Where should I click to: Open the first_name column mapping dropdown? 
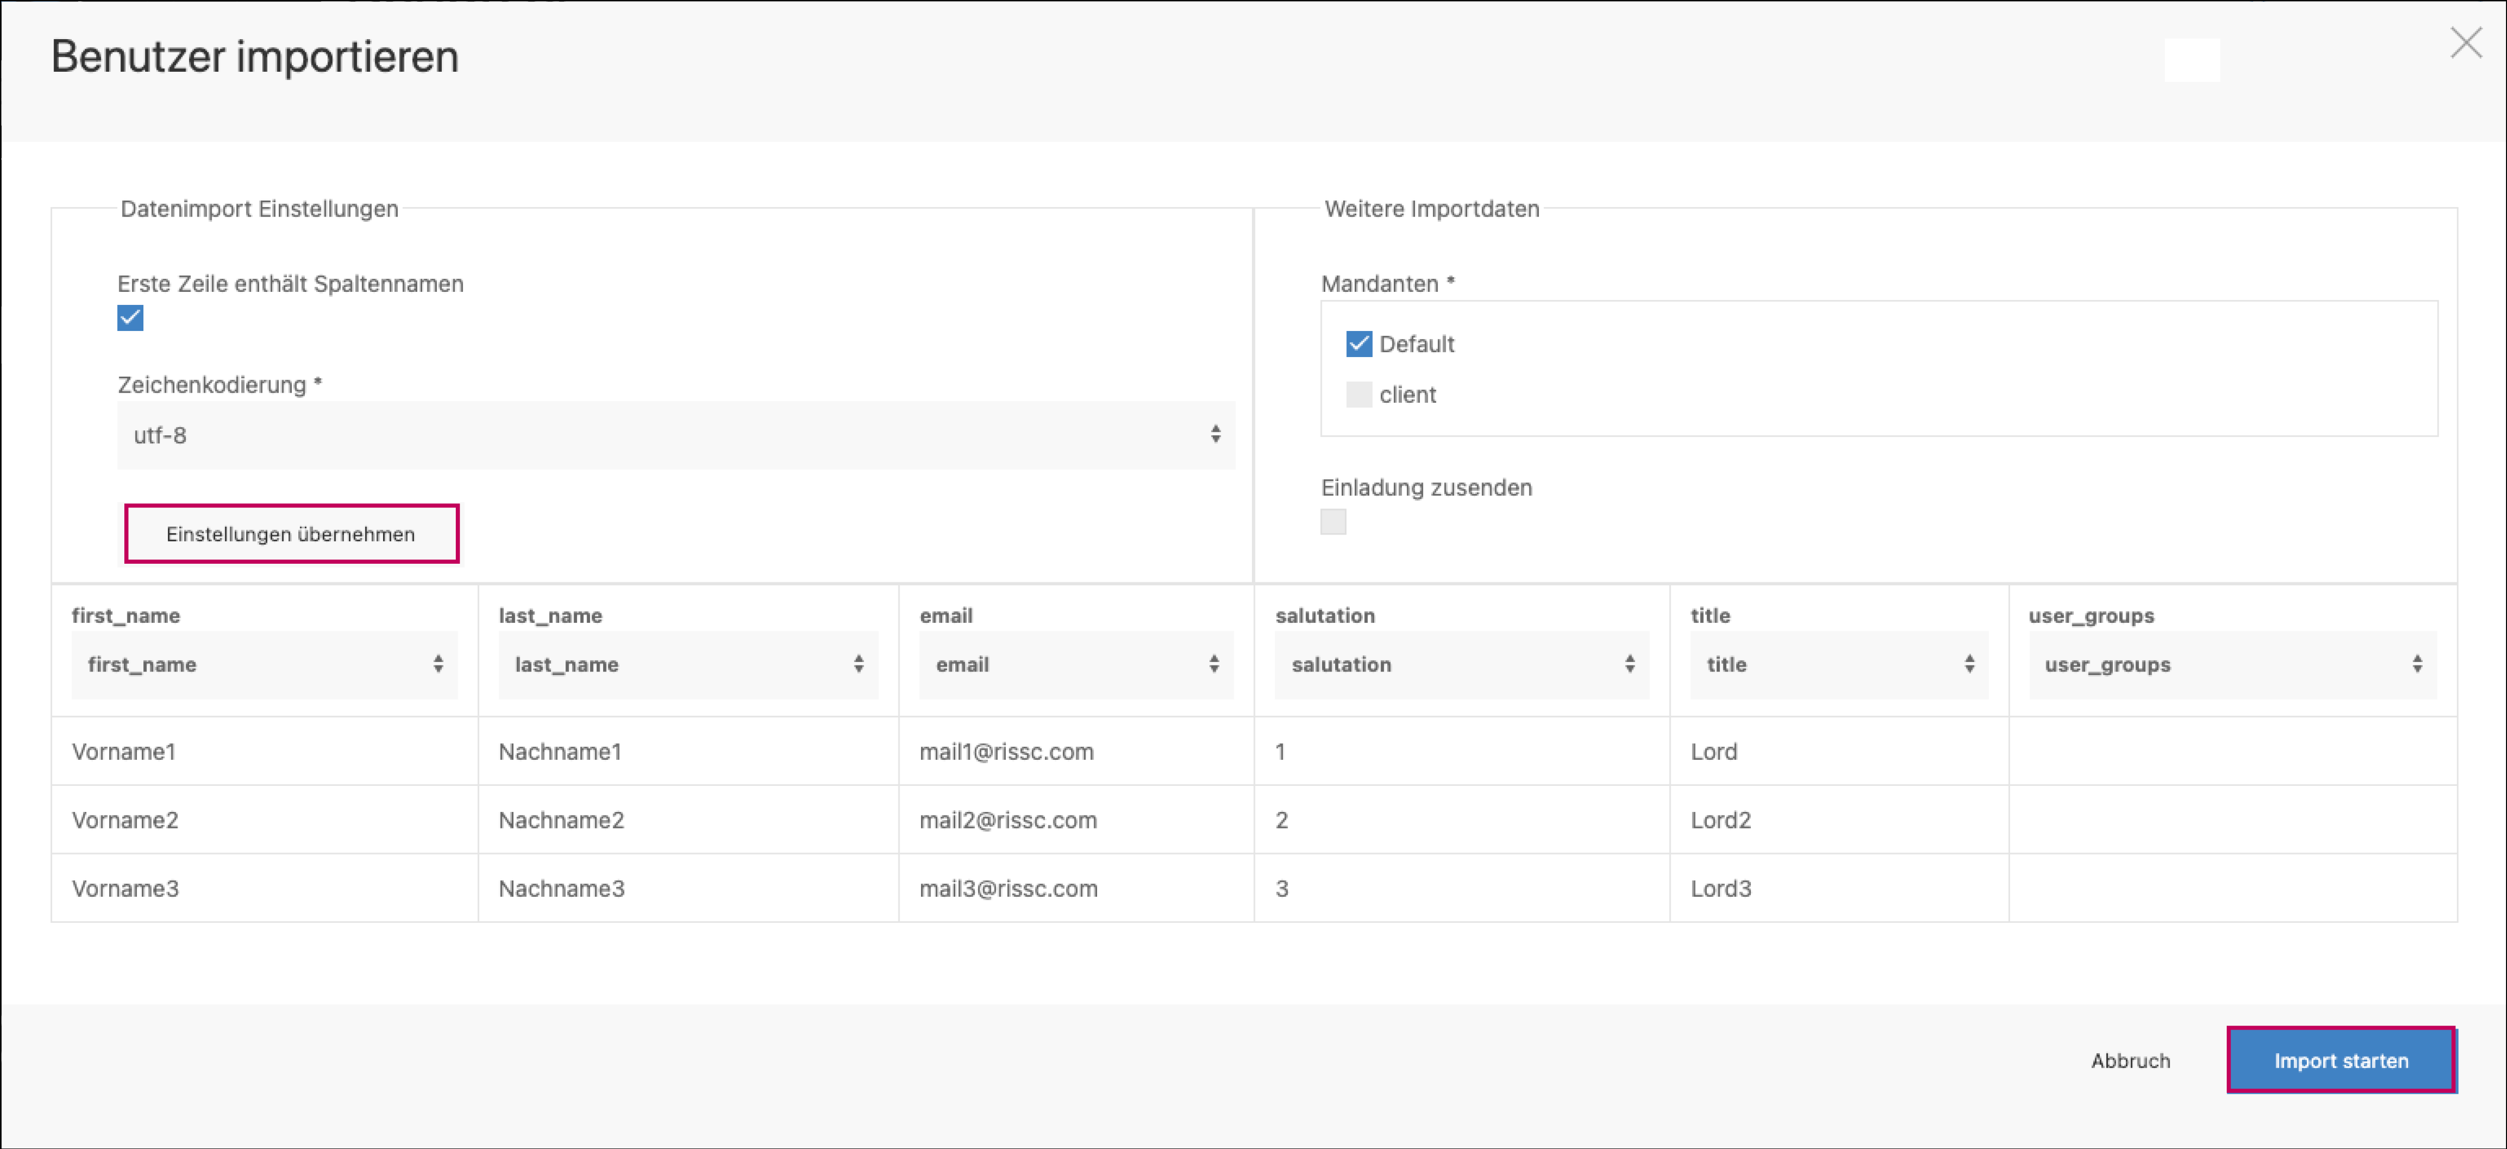tap(264, 664)
